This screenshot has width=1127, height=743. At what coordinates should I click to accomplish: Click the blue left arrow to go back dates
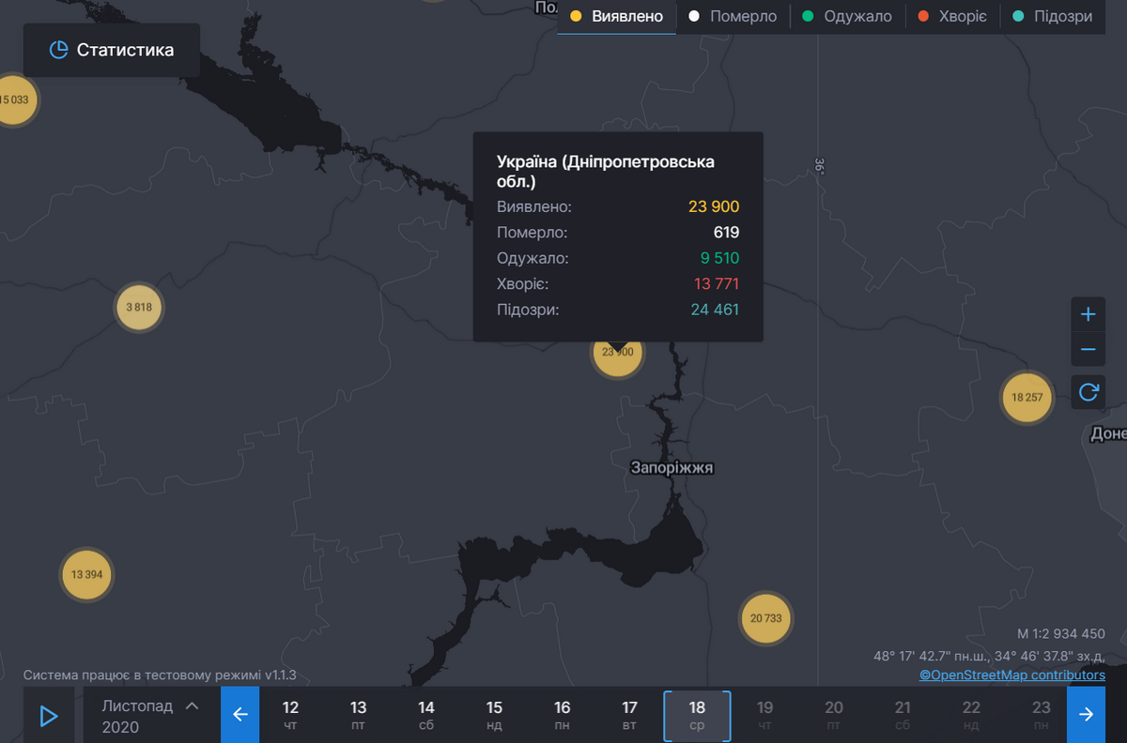(x=240, y=715)
